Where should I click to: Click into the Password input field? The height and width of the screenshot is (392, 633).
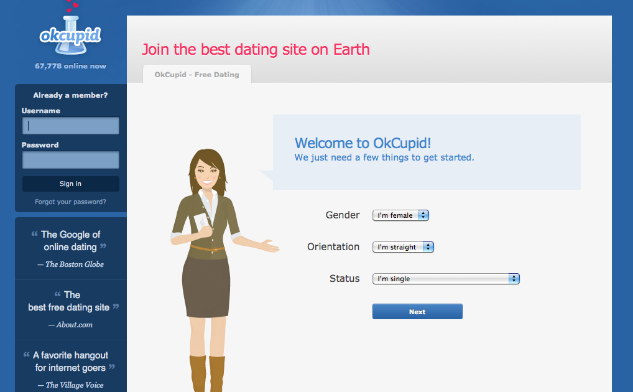pos(70,160)
